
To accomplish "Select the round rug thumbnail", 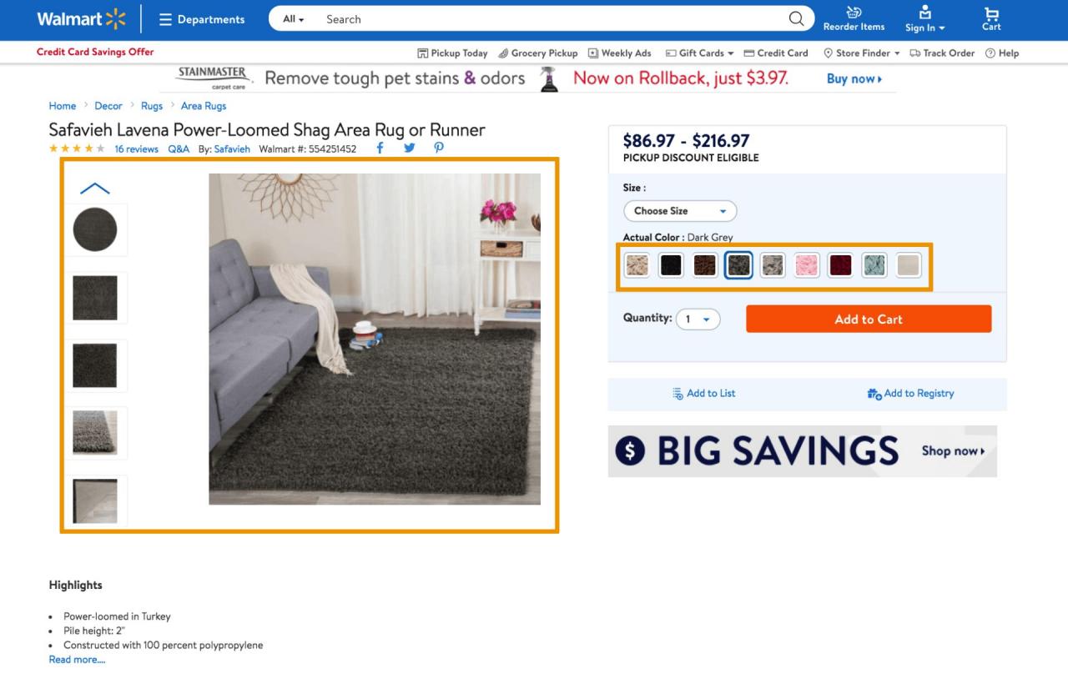I will pyautogui.click(x=95, y=229).
